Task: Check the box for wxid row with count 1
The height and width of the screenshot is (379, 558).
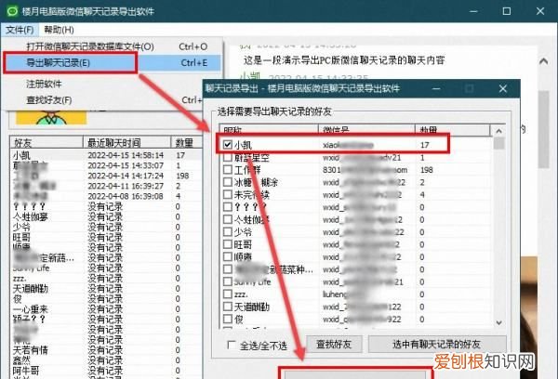Action: [228, 157]
